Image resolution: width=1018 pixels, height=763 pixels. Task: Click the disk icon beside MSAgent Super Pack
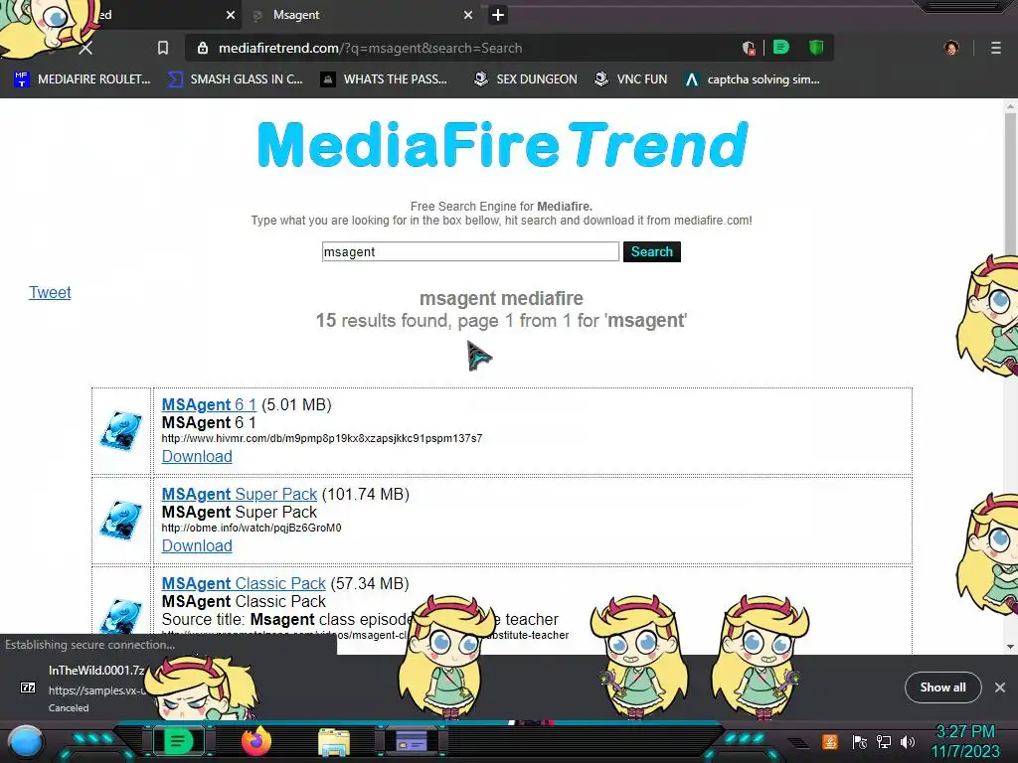[121, 520]
